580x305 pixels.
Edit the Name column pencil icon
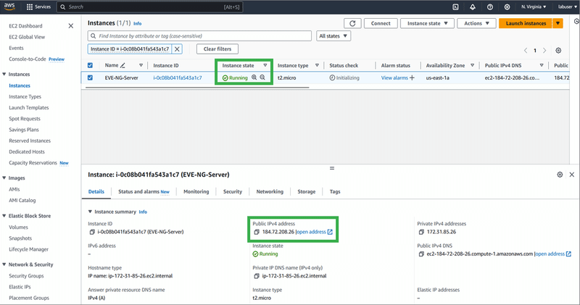pos(123,65)
